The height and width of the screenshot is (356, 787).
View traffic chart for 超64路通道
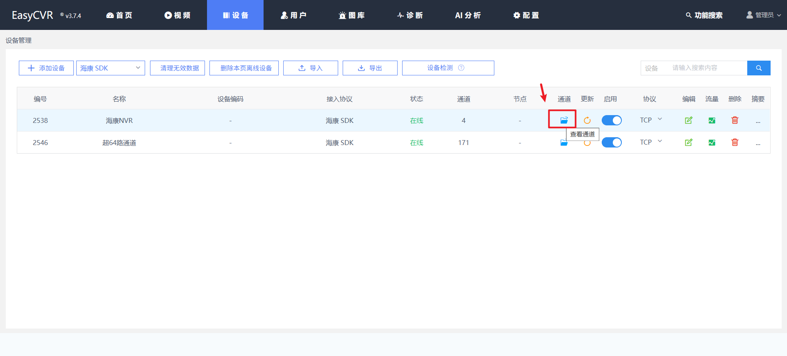coord(712,142)
